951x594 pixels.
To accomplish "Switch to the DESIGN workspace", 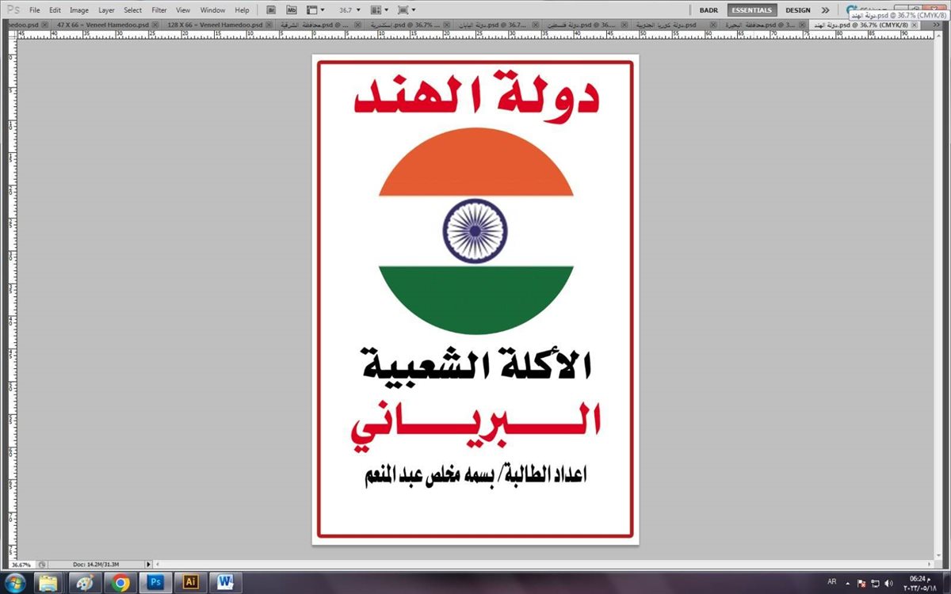I will click(x=798, y=10).
